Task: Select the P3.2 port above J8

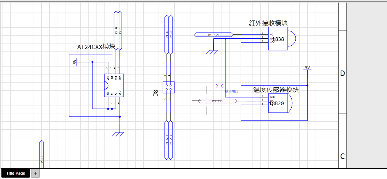Action: [171, 34]
